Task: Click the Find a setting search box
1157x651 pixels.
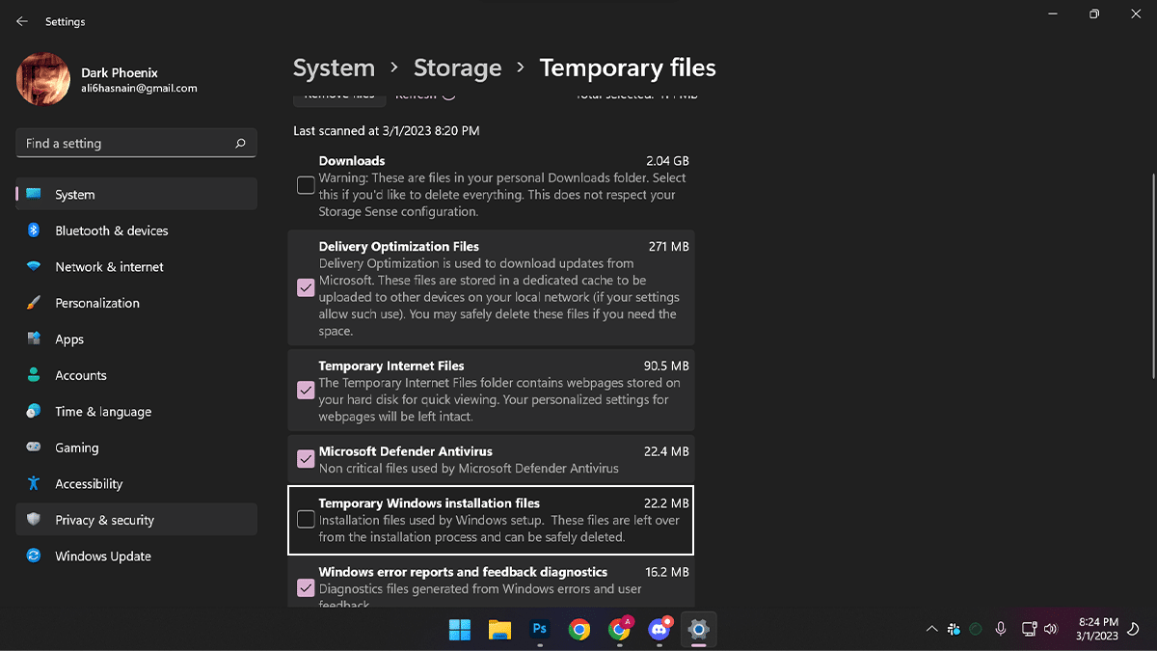Action: 125,144
